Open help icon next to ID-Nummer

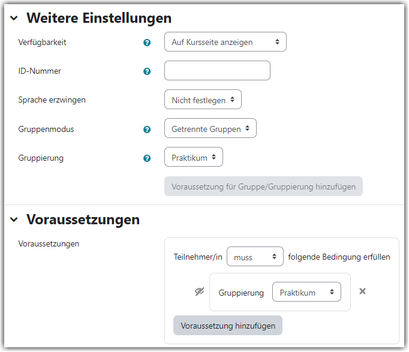(147, 71)
